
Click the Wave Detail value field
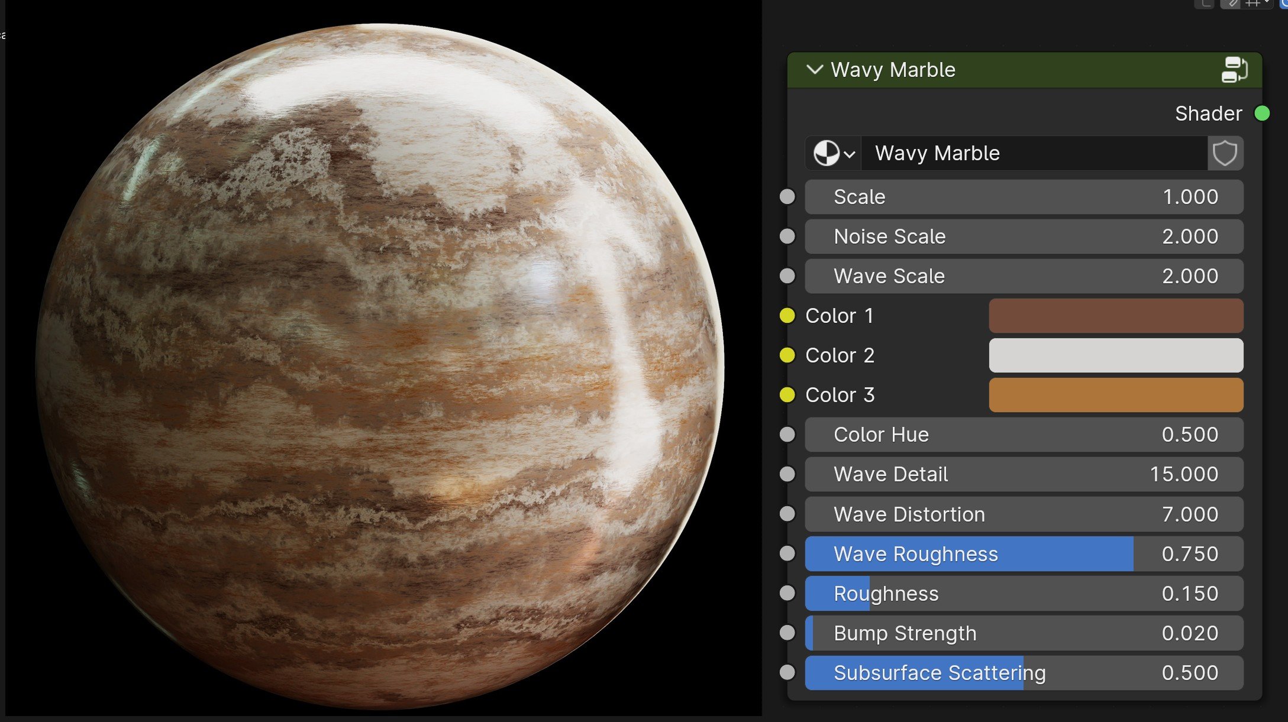[1024, 474]
